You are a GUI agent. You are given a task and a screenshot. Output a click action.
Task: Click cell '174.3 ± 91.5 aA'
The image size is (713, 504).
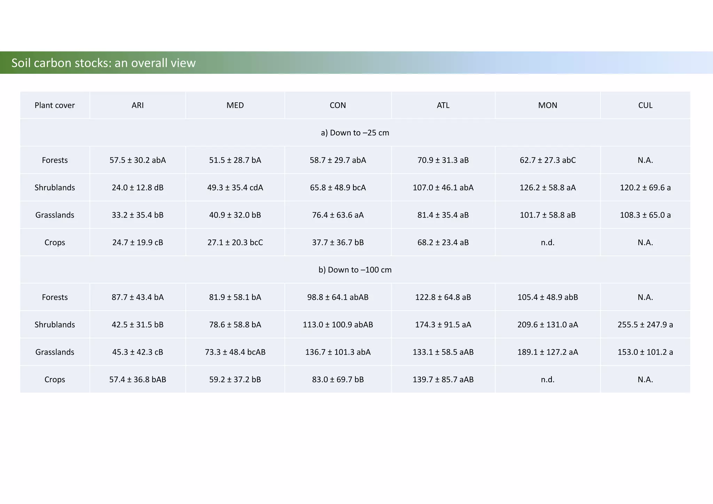coord(443,325)
